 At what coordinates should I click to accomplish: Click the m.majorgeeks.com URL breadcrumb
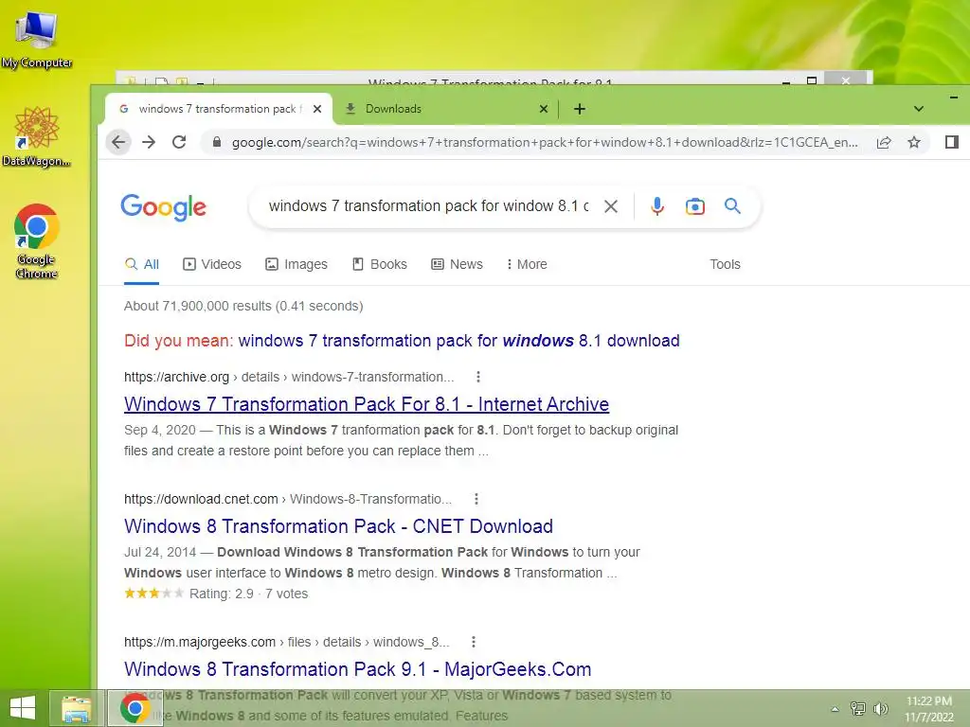pyautogui.click(x=286, y=643)
